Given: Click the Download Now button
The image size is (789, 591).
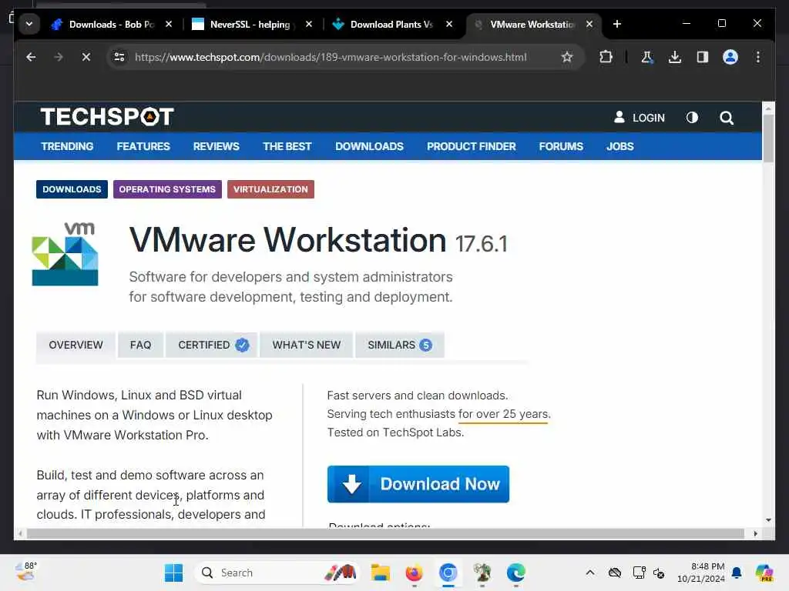Looking at the screenshot, I should [418, 484].
